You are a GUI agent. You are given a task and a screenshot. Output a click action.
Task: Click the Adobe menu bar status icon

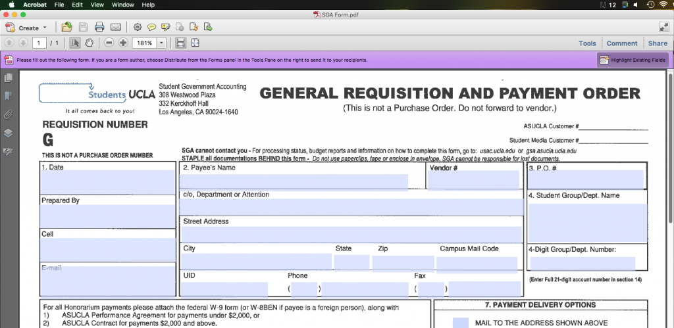(x=602, y=5)
